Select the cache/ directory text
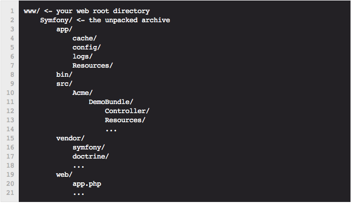This screenshot has width=351, height=203. click(84, 38)
